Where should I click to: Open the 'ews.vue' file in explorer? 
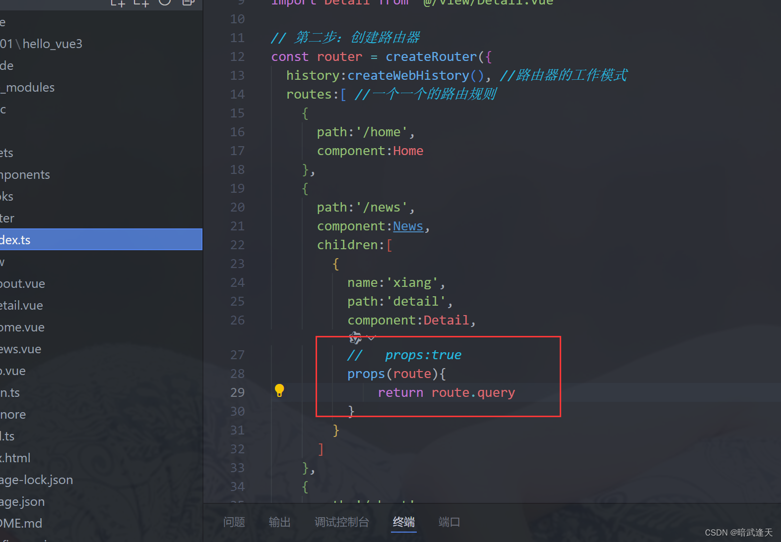coord(101,349)
